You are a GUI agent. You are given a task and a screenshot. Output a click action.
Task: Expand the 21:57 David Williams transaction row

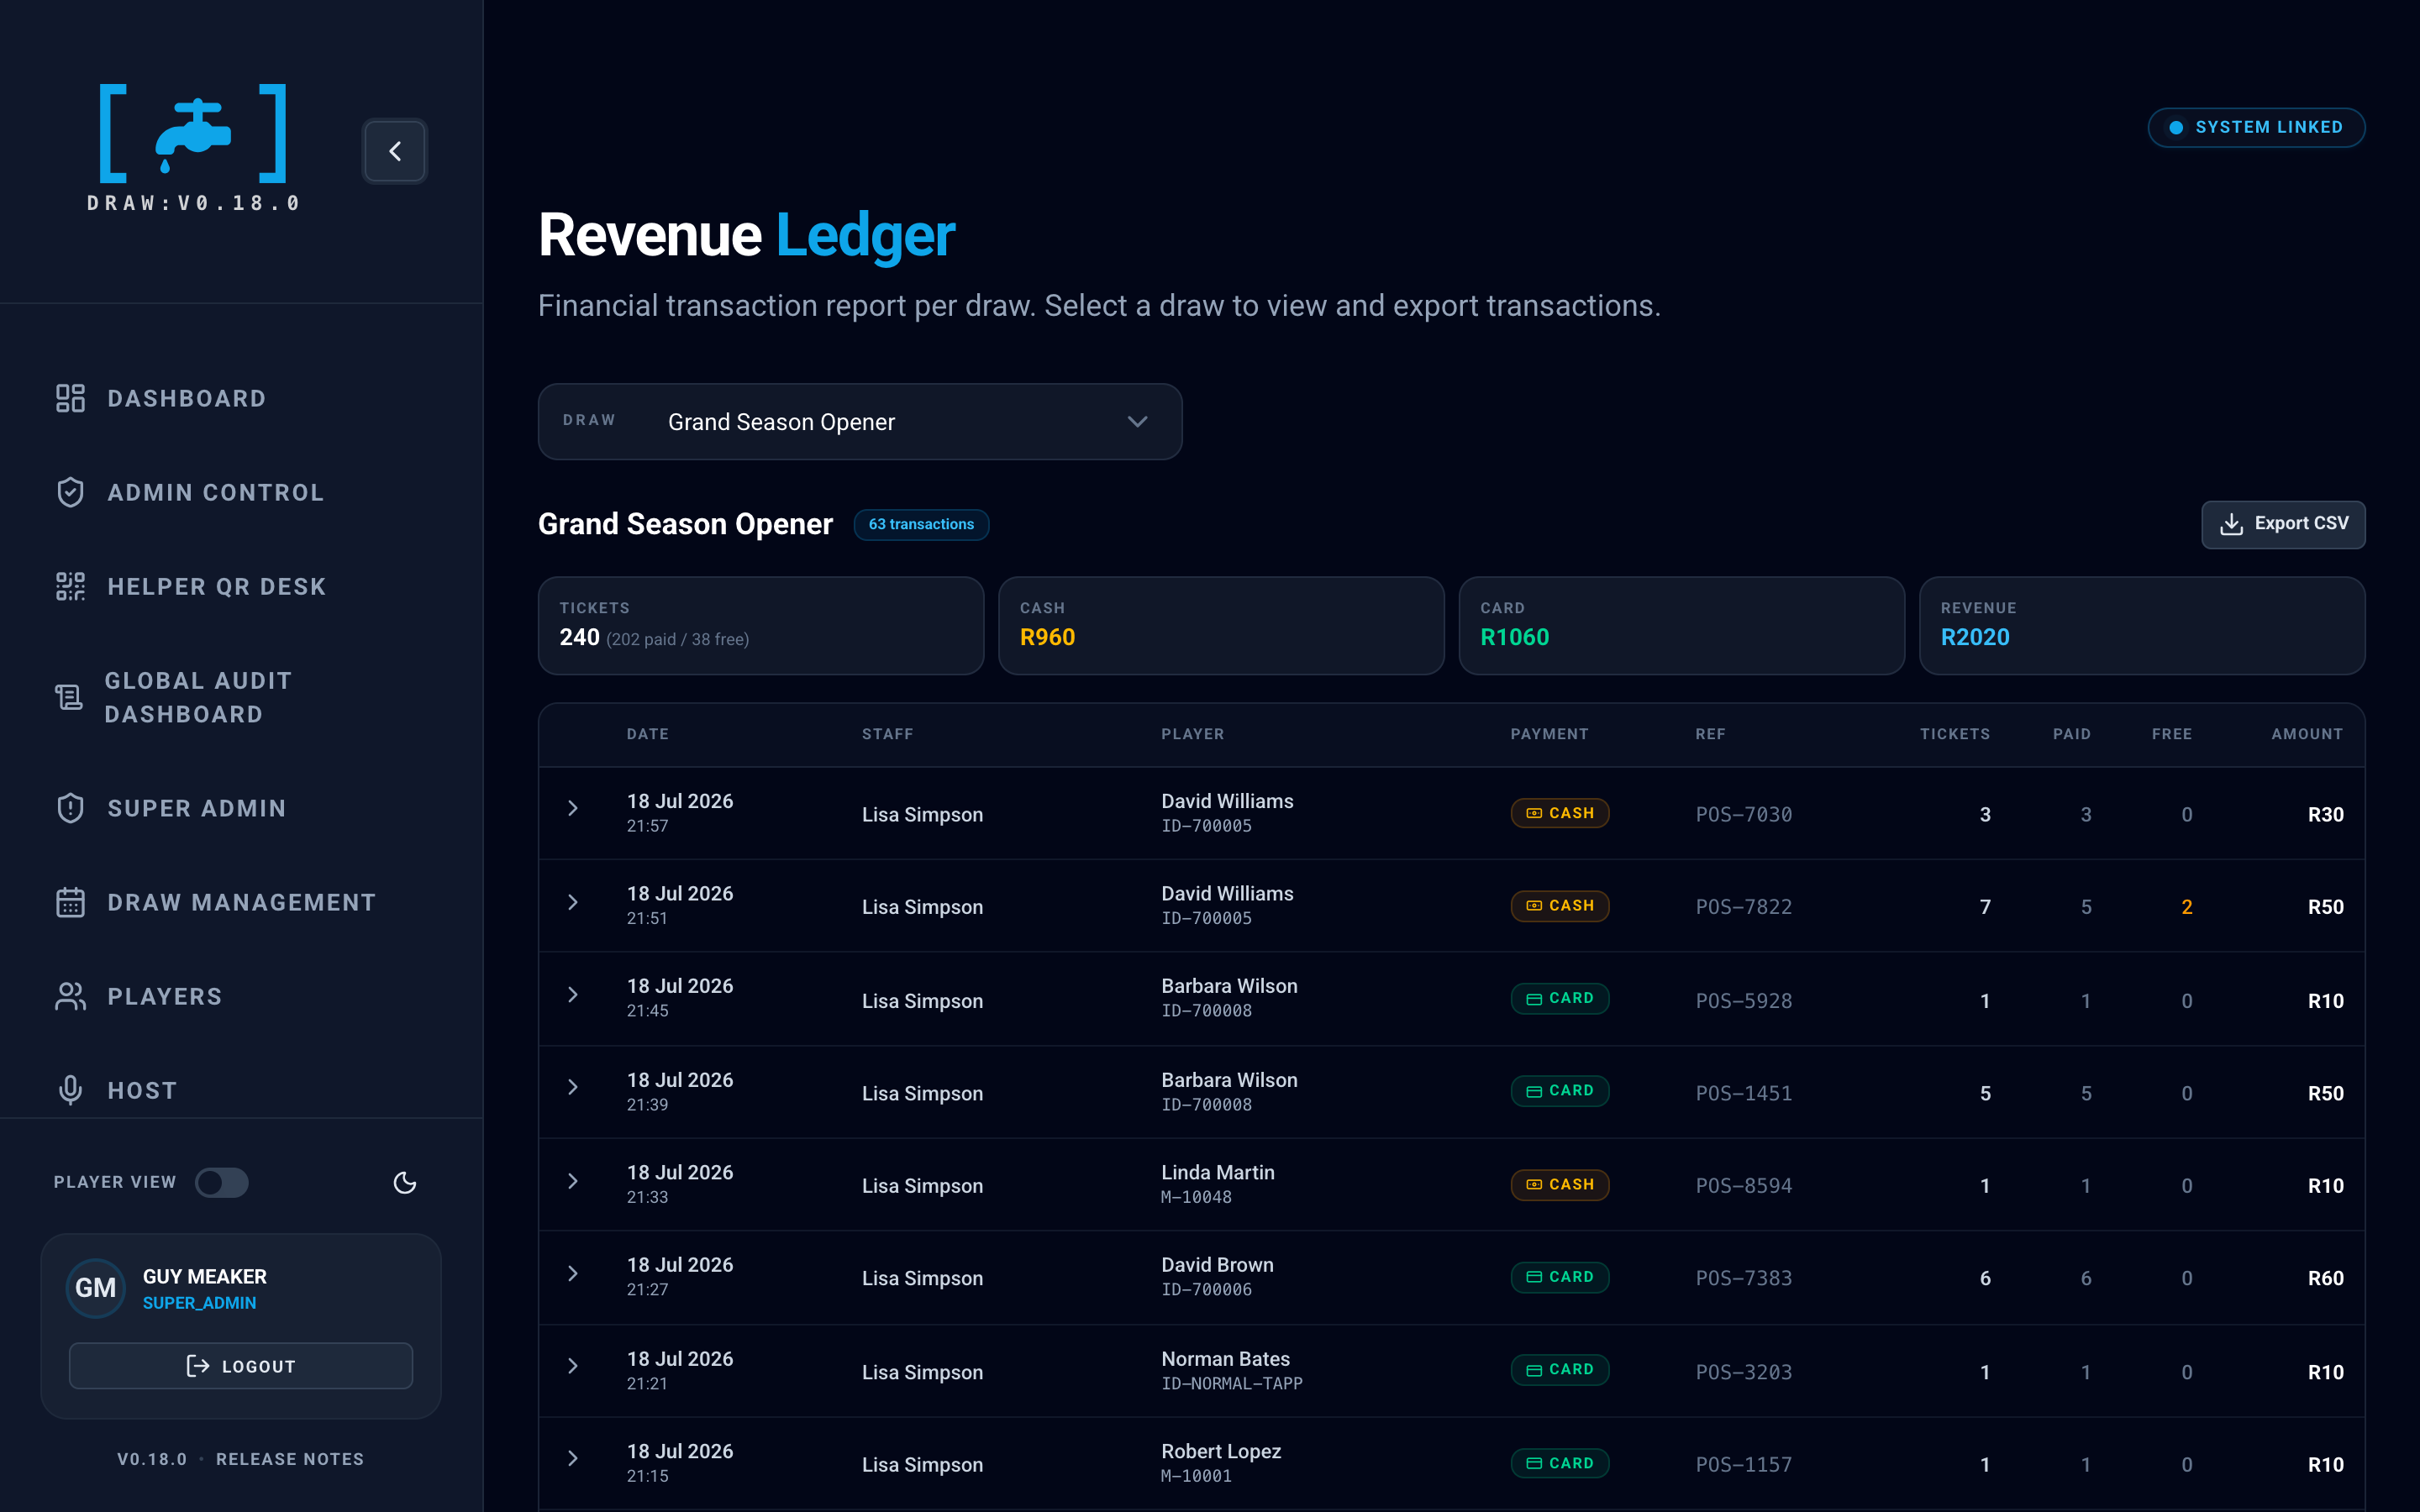click(573, 808)
